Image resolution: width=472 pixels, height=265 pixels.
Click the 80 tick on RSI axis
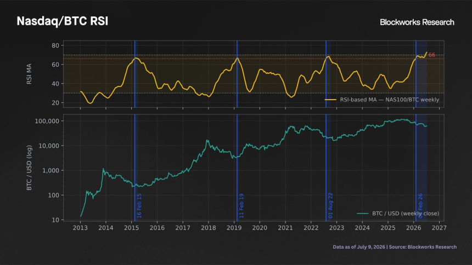(55, 45)
